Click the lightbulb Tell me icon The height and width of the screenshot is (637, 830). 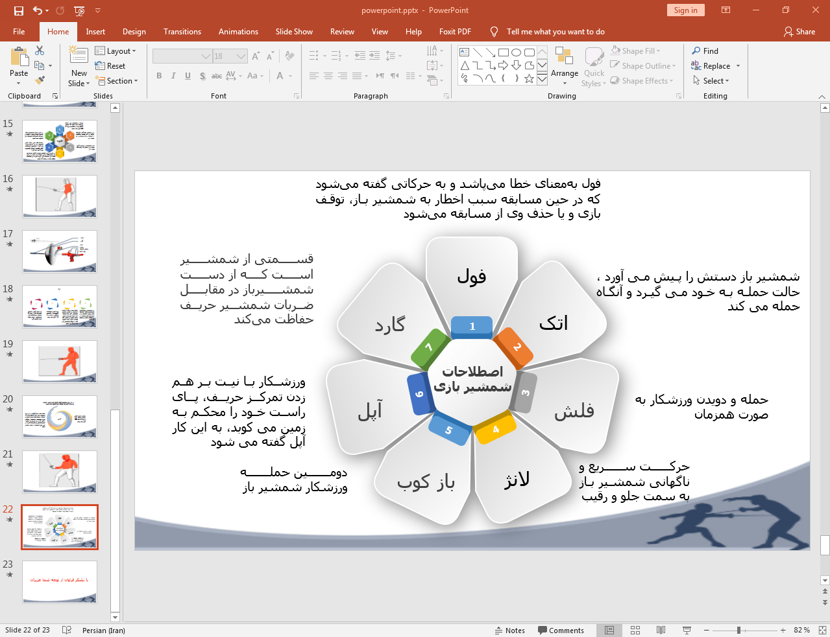(x=494, y=32)
